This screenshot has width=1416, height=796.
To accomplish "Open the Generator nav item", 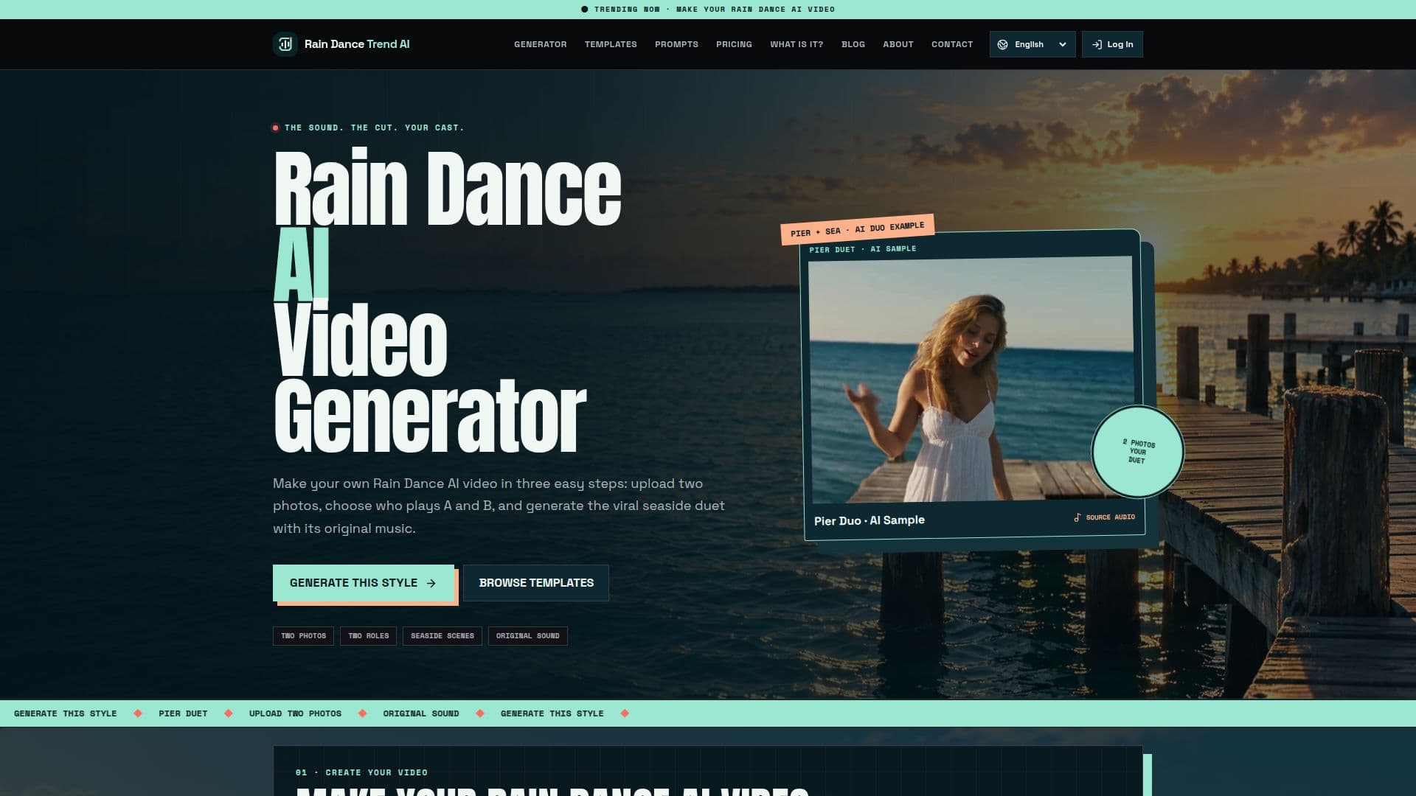I will [540, 44].
